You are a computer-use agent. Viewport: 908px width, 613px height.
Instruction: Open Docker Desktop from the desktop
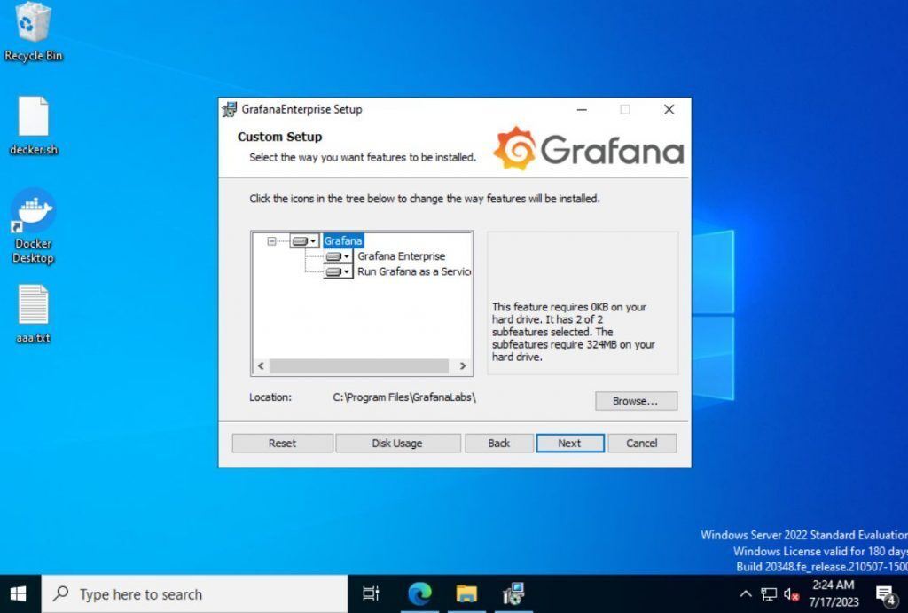[x=33, y=220]
